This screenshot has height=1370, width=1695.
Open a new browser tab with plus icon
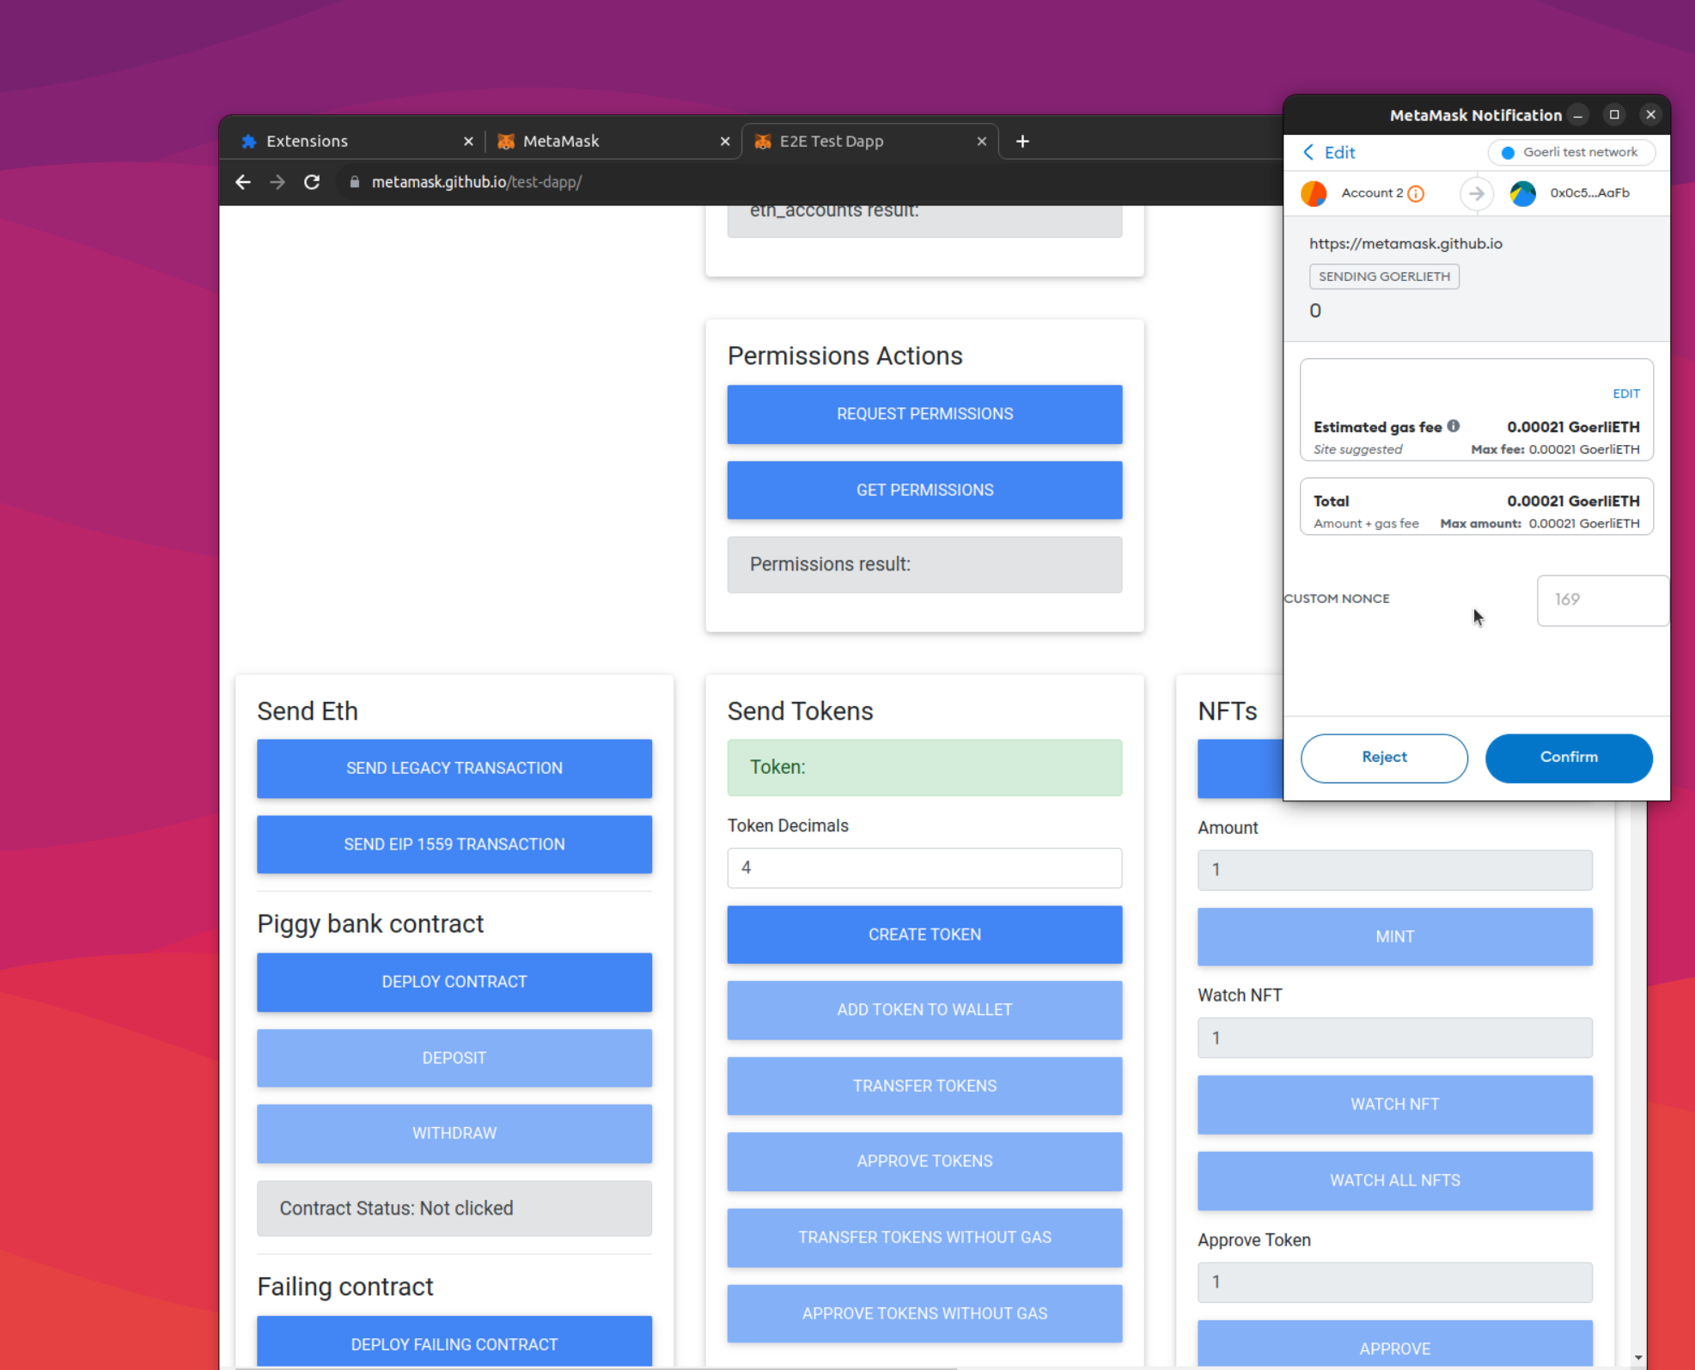coord(1022,142)
